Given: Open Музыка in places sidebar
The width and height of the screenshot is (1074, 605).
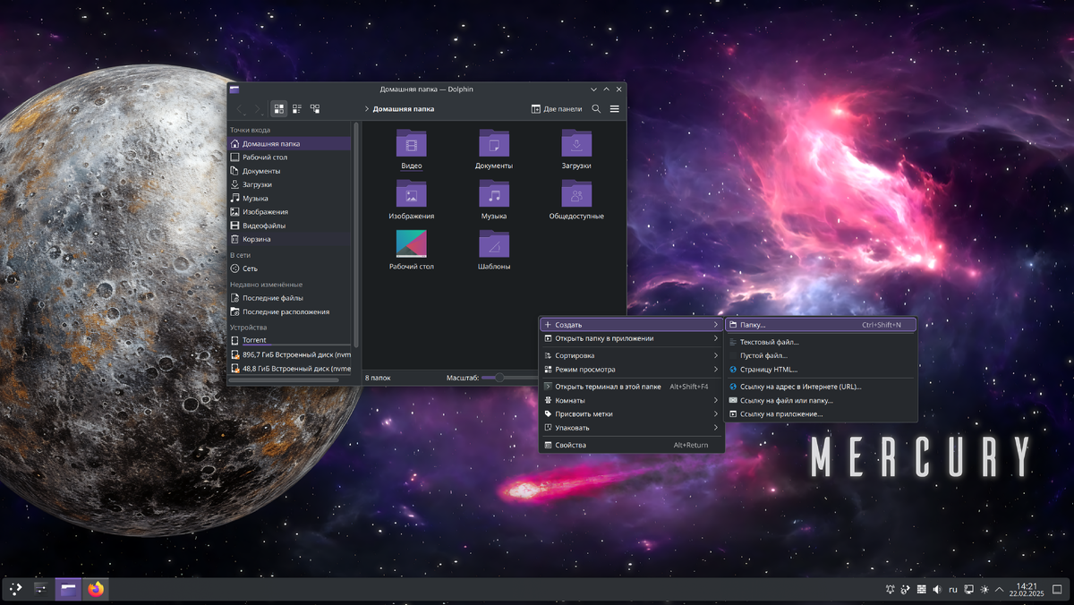Looking at the screenshot, I should point(290,198).
